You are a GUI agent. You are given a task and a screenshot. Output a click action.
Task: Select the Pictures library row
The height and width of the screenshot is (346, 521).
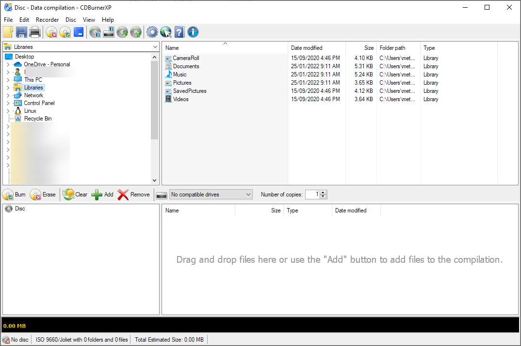coord(182,83)
